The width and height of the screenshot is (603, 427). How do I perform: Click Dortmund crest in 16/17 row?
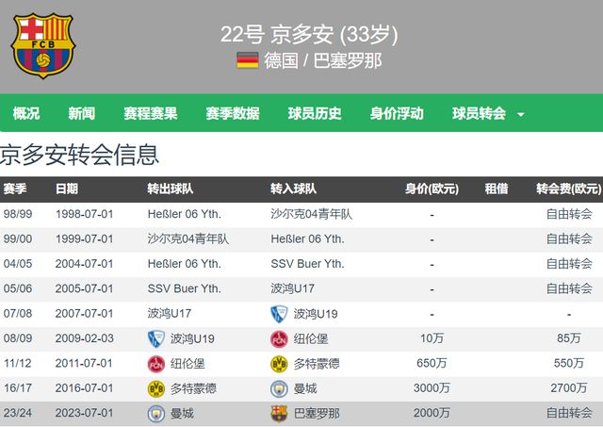click(156, 388)
